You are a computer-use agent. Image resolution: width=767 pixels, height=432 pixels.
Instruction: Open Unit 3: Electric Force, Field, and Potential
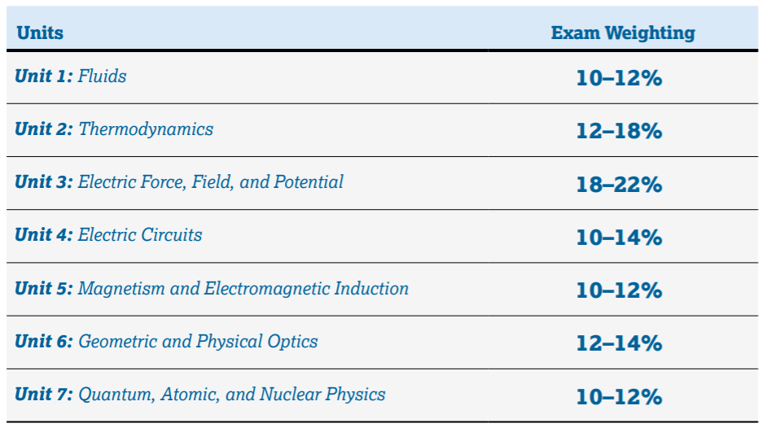(x=179, y=181)
